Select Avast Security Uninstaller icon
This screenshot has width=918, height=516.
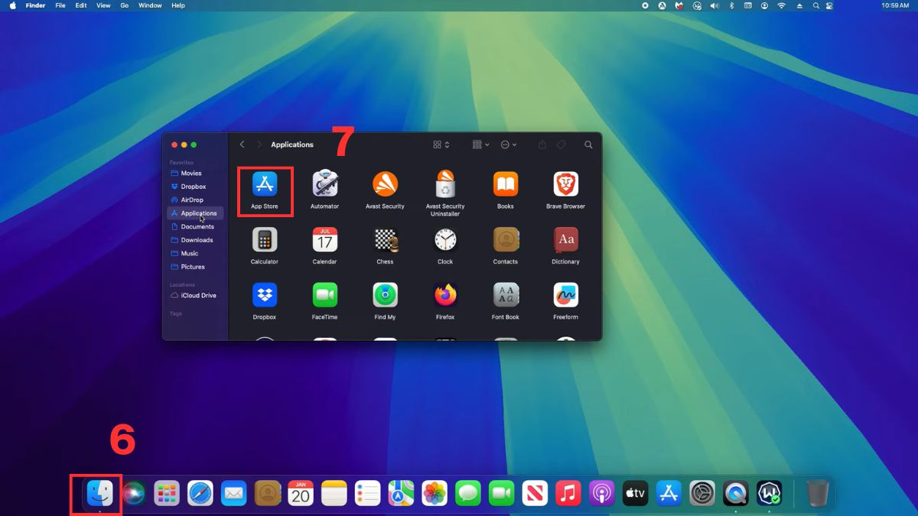tap(445, 184)
